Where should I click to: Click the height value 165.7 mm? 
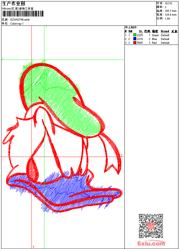[x=171, y=11]
